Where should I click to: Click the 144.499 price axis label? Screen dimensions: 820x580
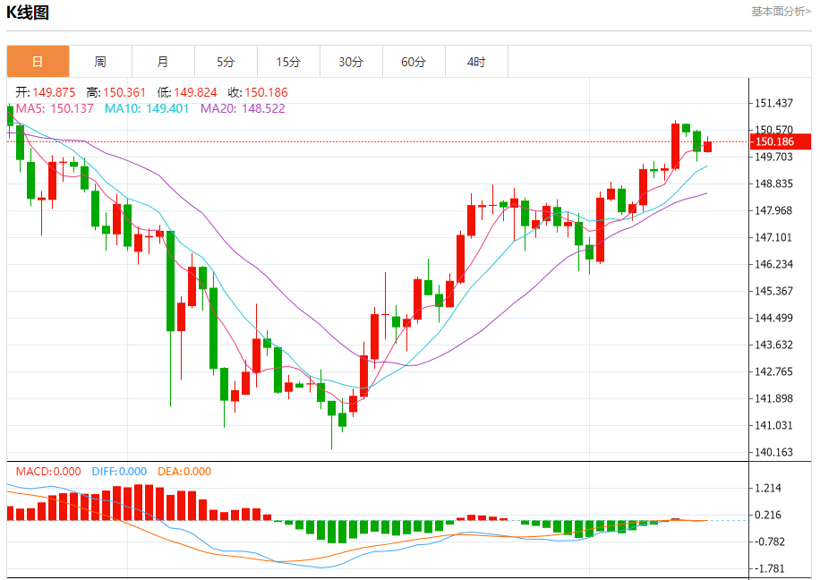click(773, 318)
